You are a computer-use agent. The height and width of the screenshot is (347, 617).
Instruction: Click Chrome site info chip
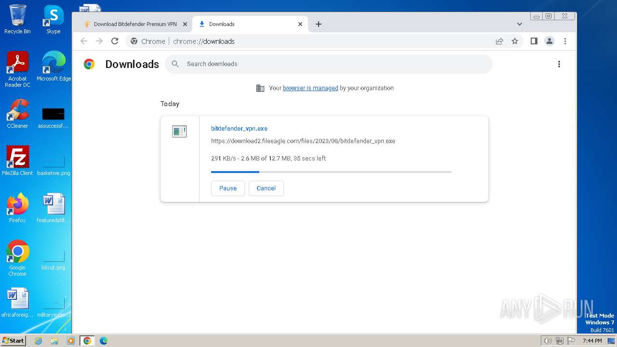tap(148, 41)
